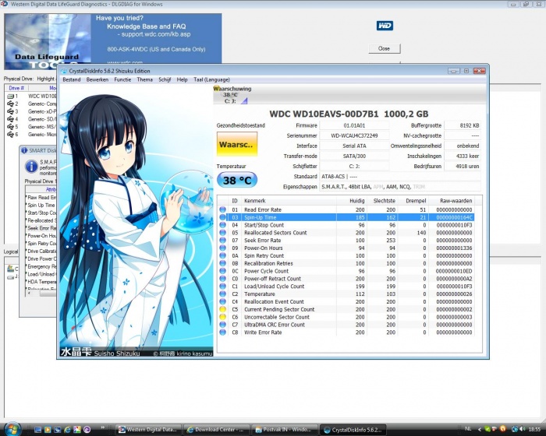Screen dimensions: 546x436
Task: Click the taskbar clock showing 18:55
Action: tap(534, 430)
